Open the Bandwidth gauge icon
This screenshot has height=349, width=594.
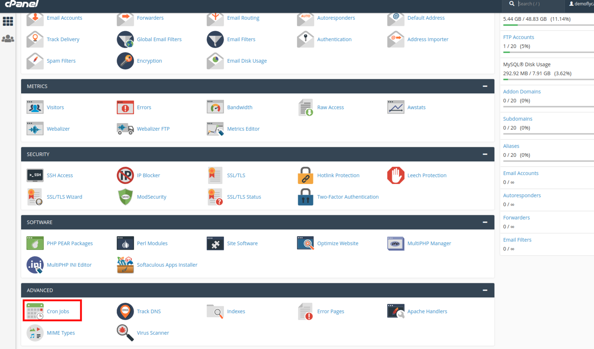(x=215, y=107)
